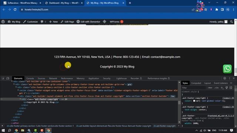Image resolution: width=237 pixels, height=133 pixels.
Task: Switch to the Memory panel
Action: [x=80, y=78]
